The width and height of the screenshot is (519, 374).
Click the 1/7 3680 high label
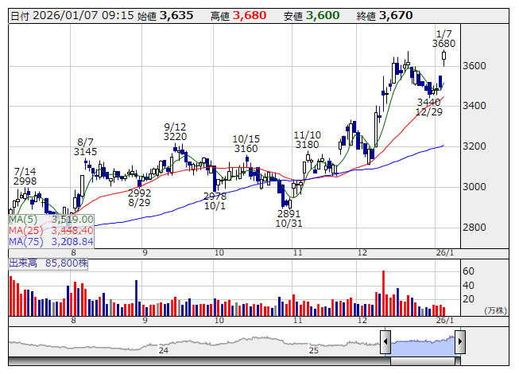tap(443, 39)
